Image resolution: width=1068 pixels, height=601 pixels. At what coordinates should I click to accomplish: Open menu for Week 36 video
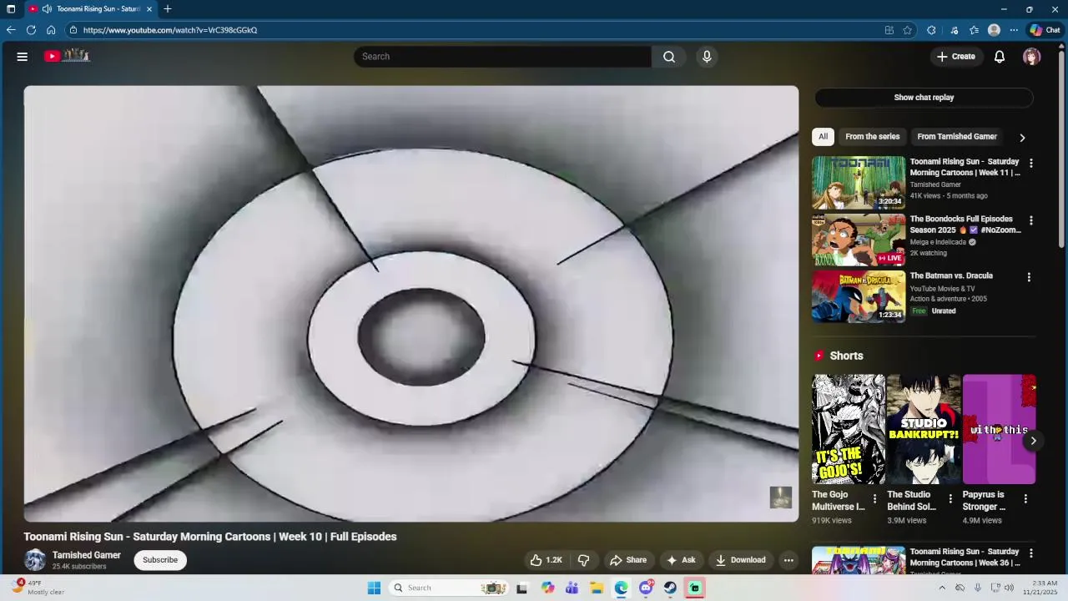click(x=1030, y=553)
